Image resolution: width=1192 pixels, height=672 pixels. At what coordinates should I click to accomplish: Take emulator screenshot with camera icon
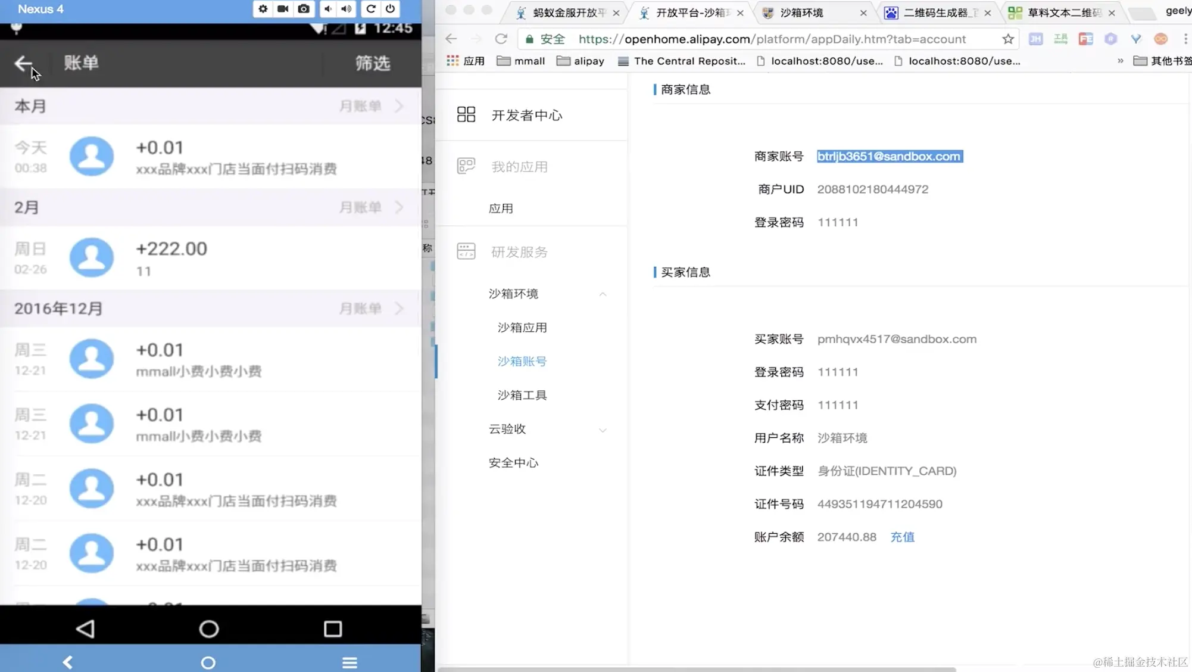(304, 9)
